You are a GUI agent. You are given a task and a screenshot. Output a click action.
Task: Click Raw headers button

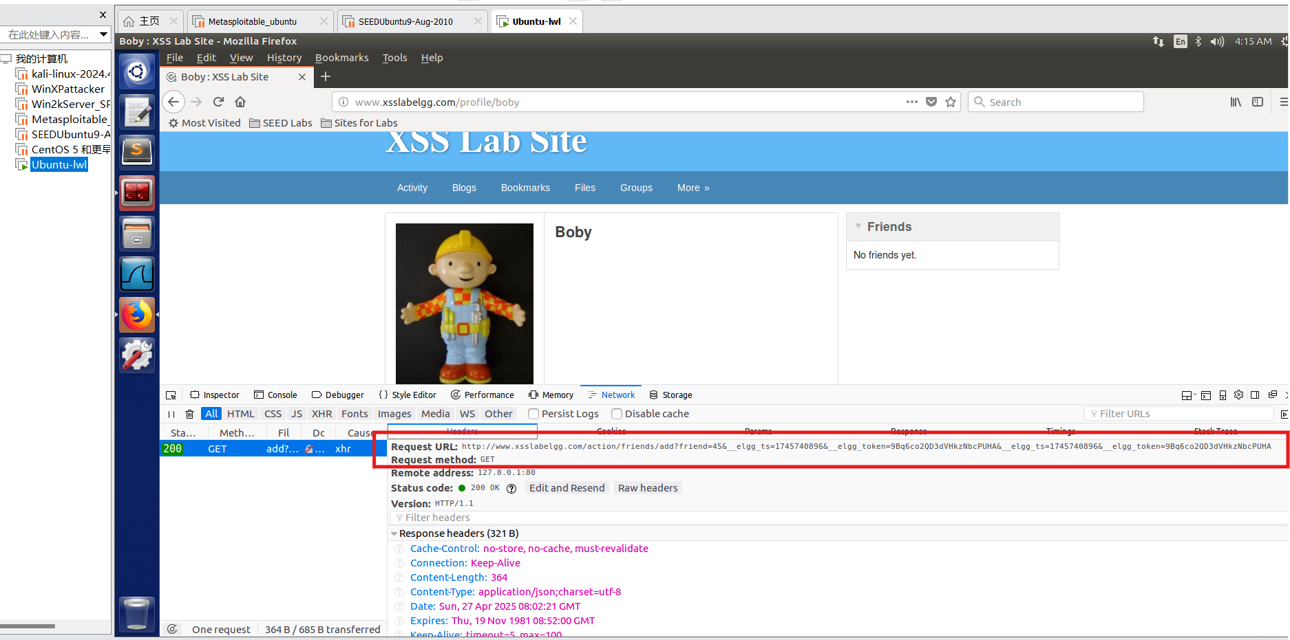tap(648, 488)
